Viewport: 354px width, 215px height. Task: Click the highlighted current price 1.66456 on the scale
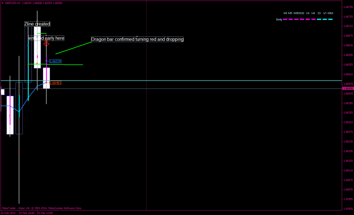(348, 89)
